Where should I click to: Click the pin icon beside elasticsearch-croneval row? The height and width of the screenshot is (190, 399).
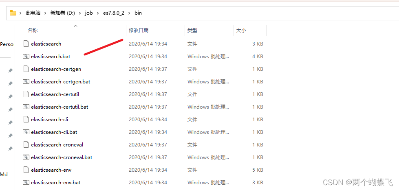click(x=10, y=149)
